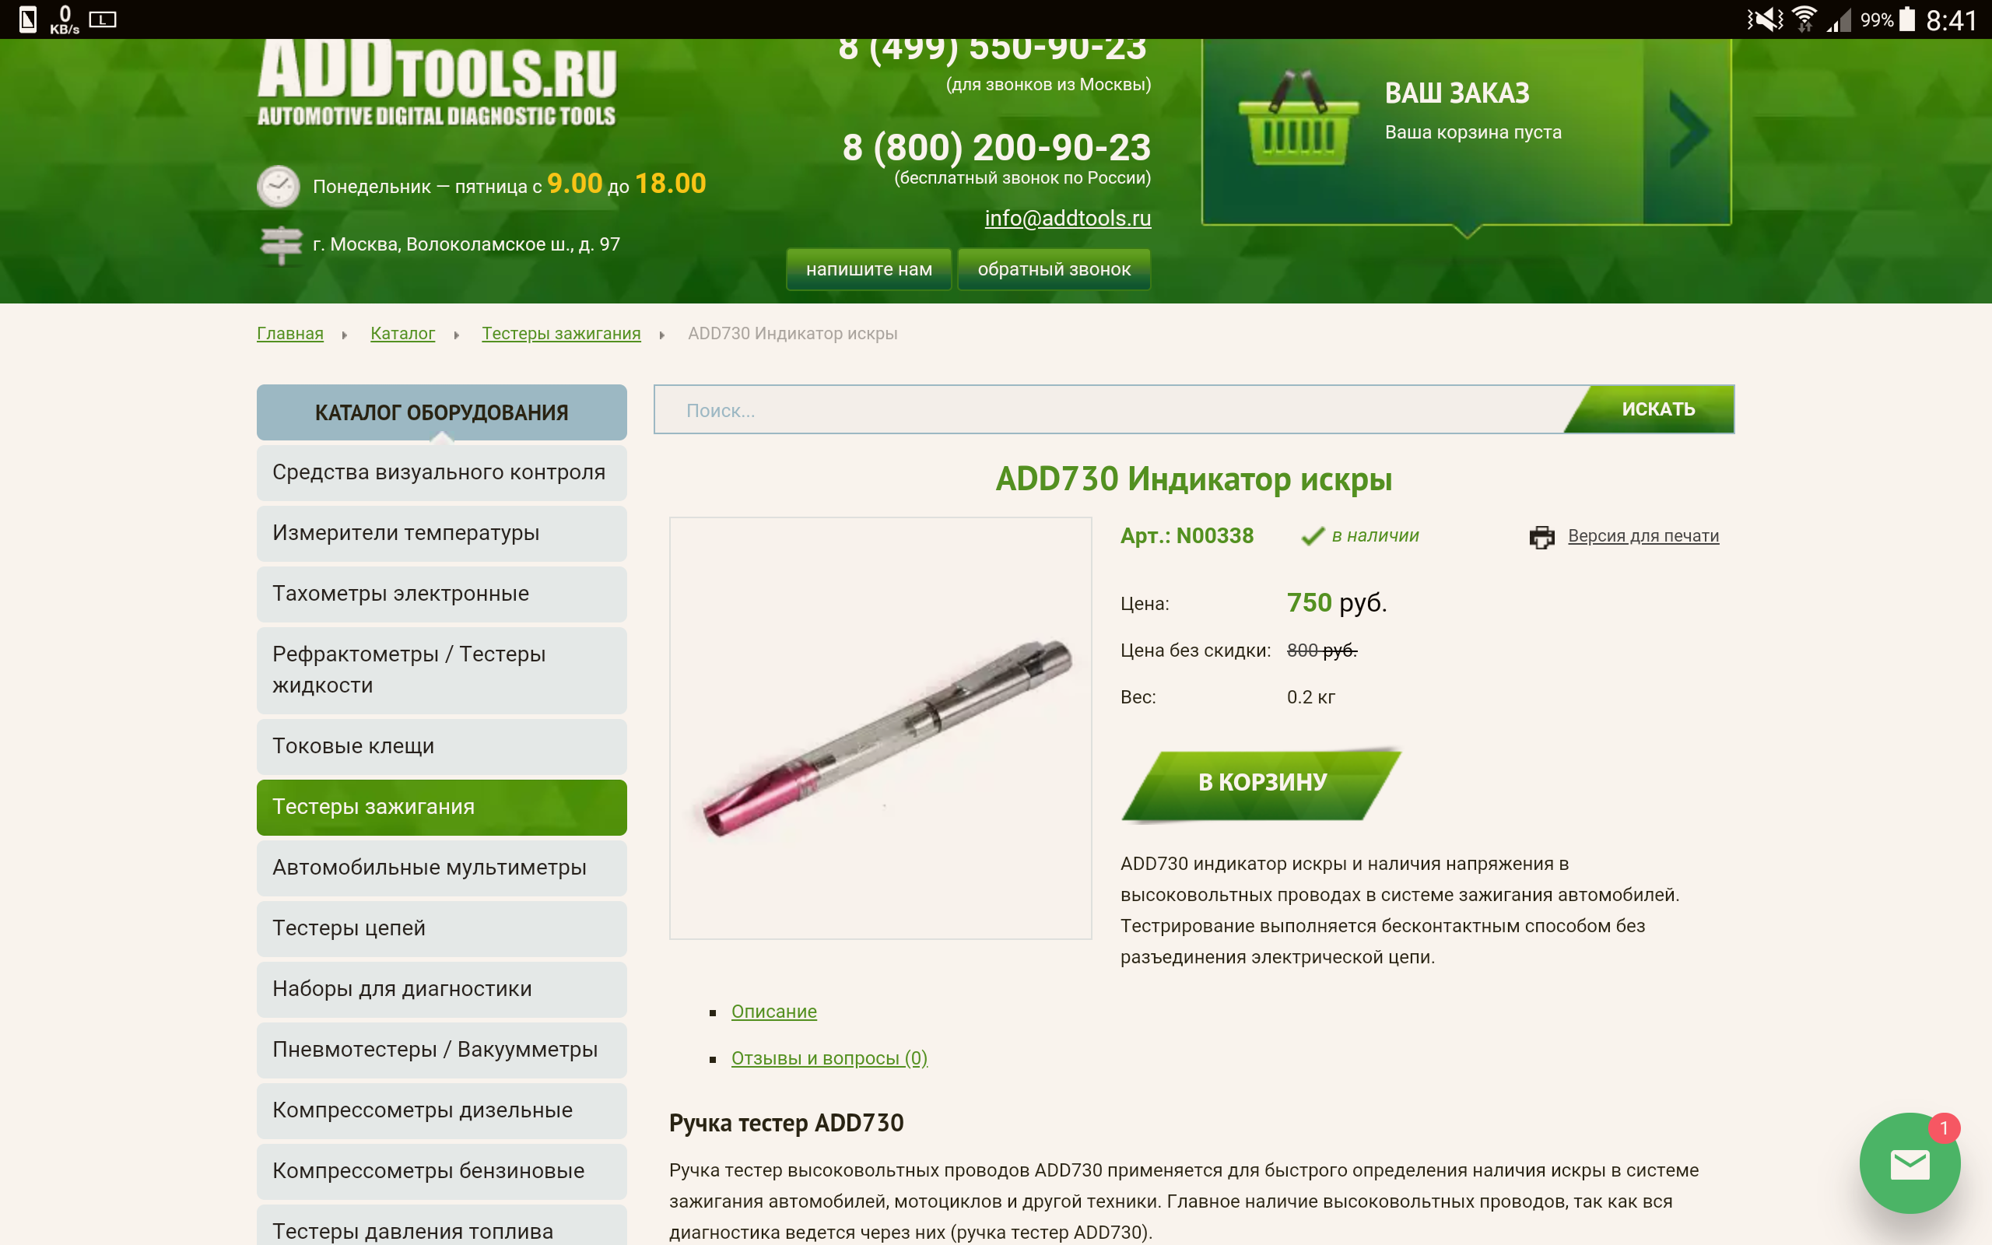Viewport: 1992px width, 1245px height.
Task: Open Отзывы и вопросы (0) link
Action: (829, 1058)
